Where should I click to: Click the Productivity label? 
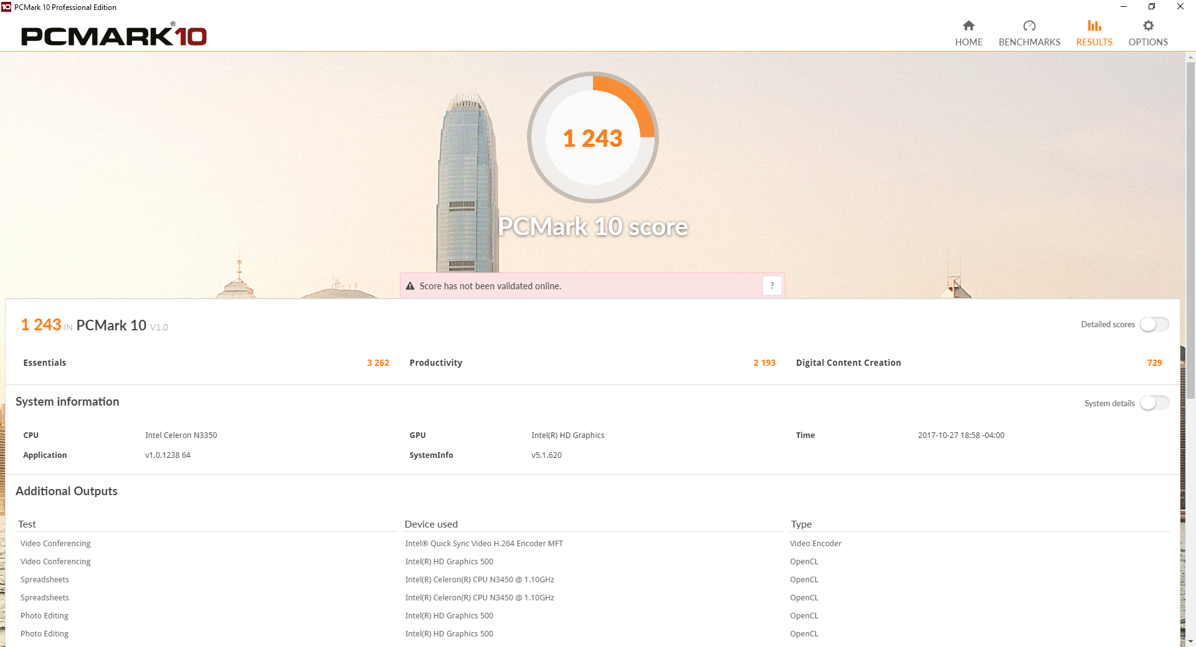coord(436,363)
